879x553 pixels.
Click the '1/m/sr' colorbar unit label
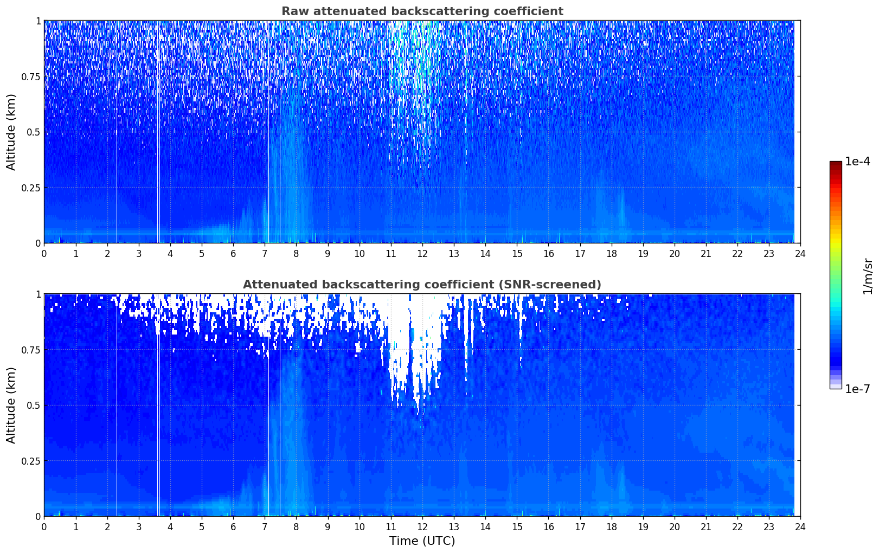pos(868,275)
